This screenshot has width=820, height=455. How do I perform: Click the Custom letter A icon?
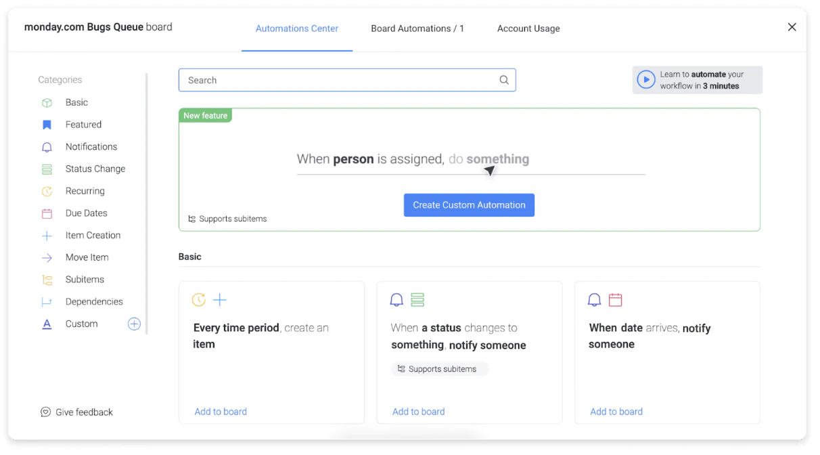pyautogui.click(x=47, y=324)
